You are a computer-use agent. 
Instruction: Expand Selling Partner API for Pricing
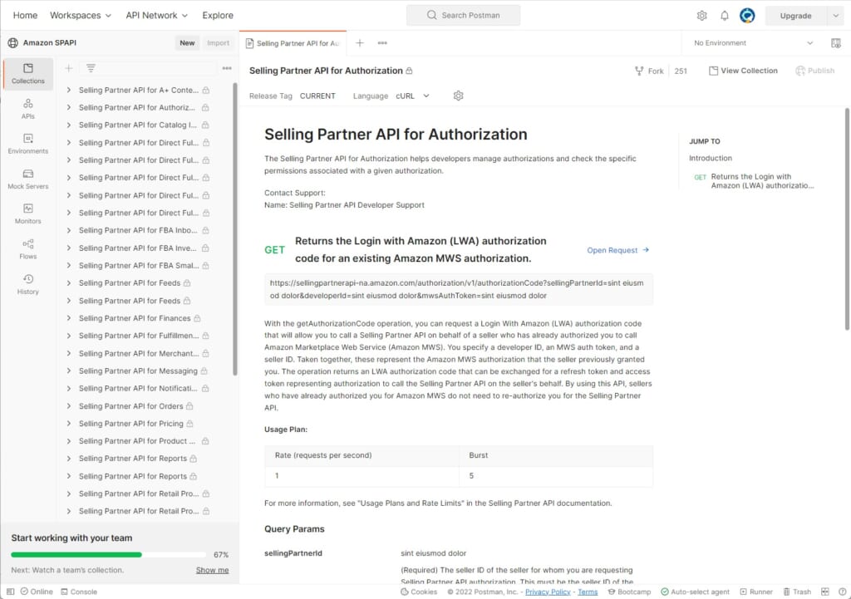click(68, 423)
